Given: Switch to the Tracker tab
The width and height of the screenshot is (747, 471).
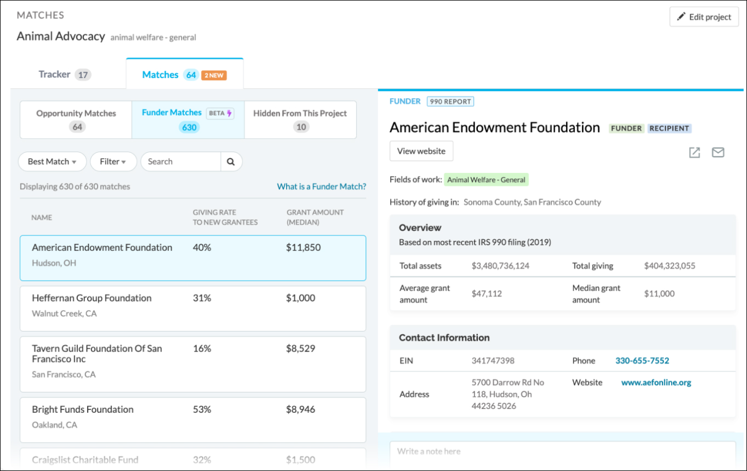Looking at the screenshot, I should click(x=64, y=74).
